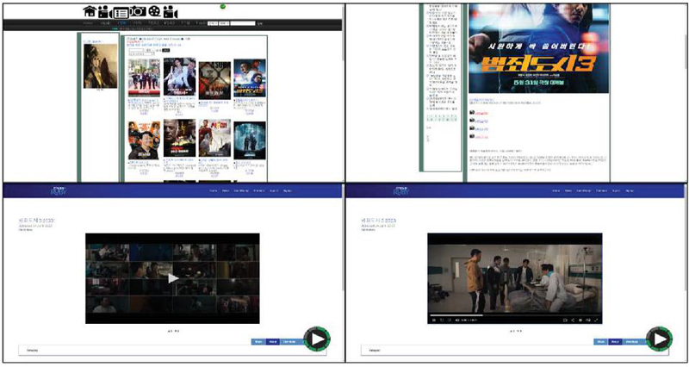This screenshot has height=367, width=689.
Task: Click the search text field in the dark nav bar
Action: tap(243, 23)
